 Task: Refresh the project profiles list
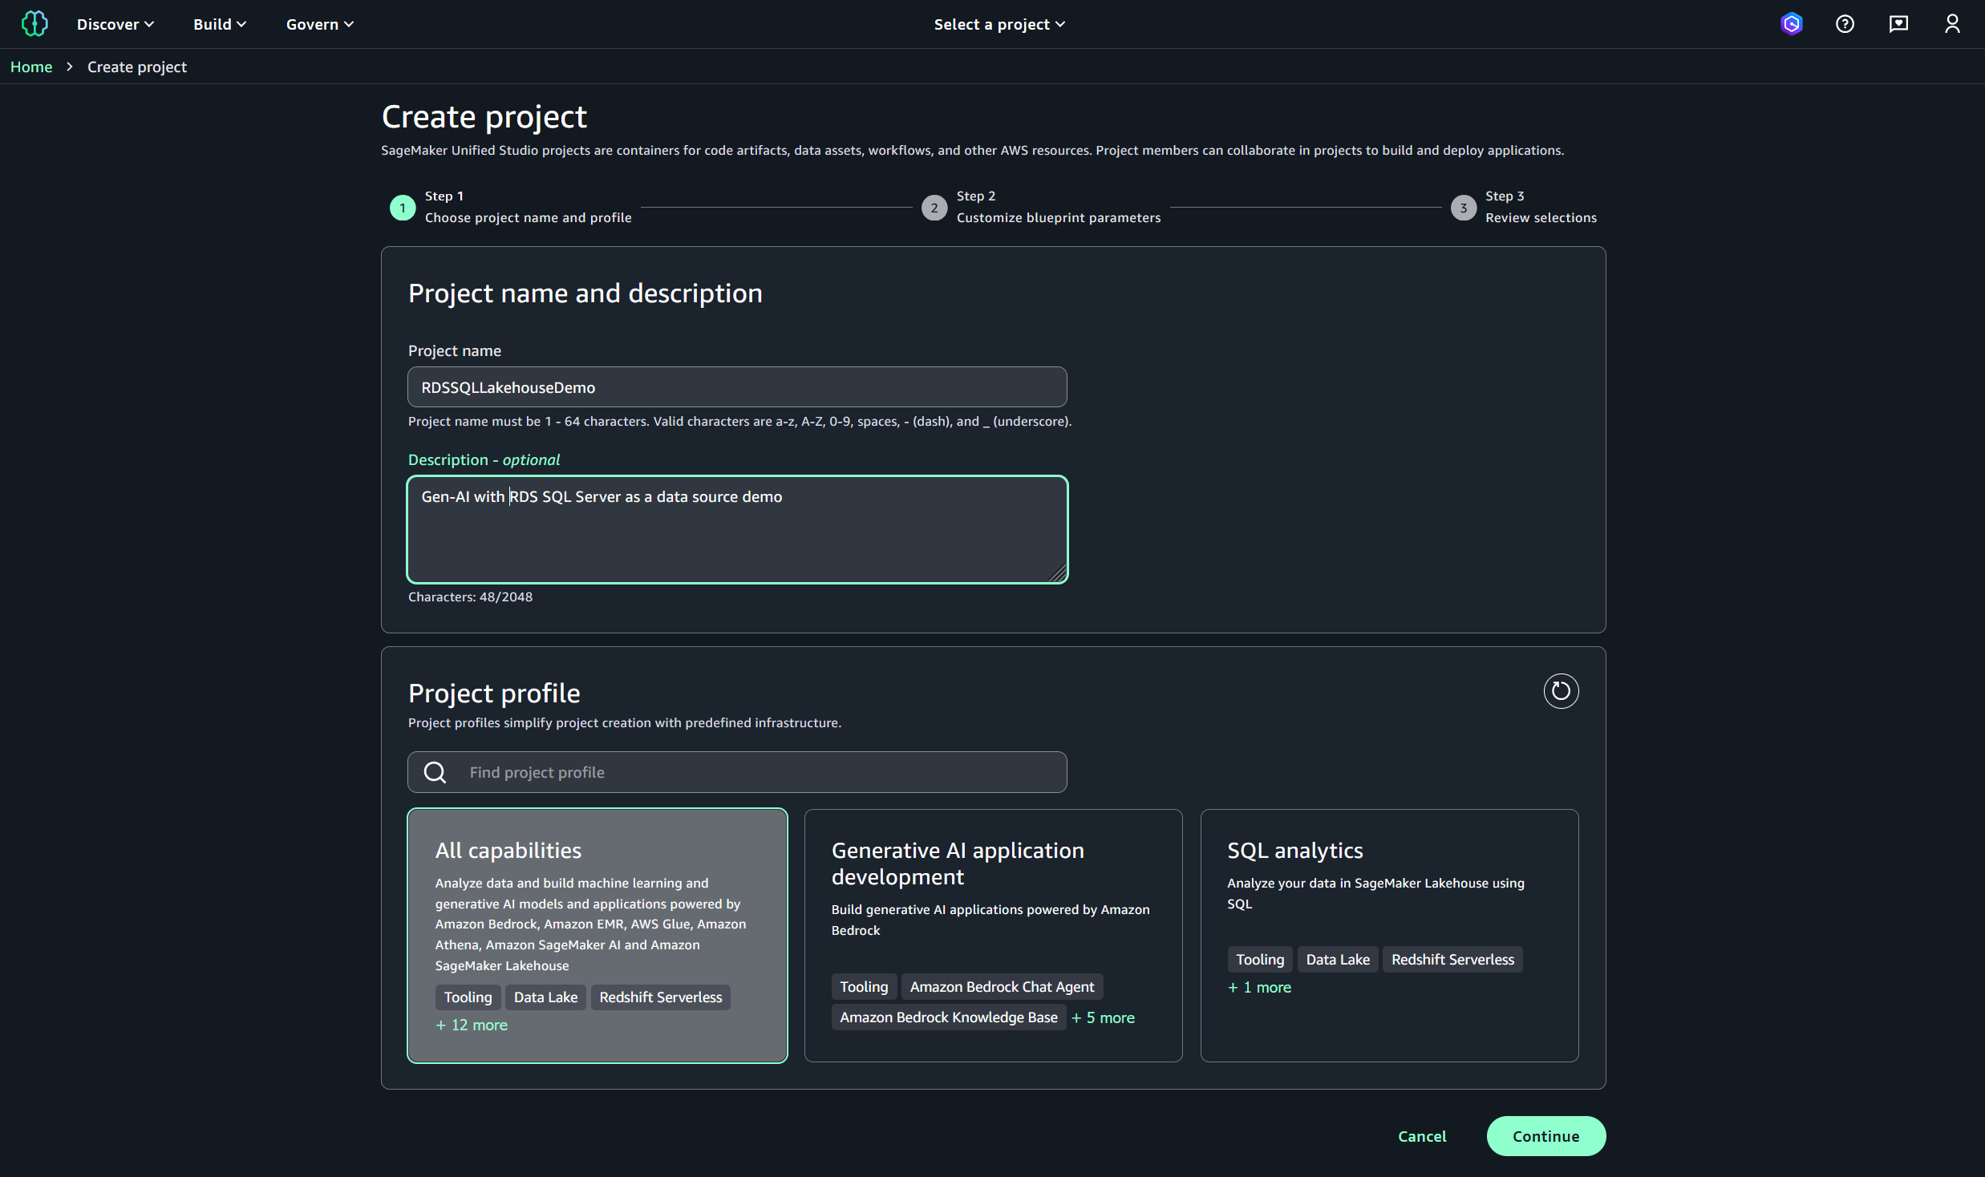[1561, 691]
